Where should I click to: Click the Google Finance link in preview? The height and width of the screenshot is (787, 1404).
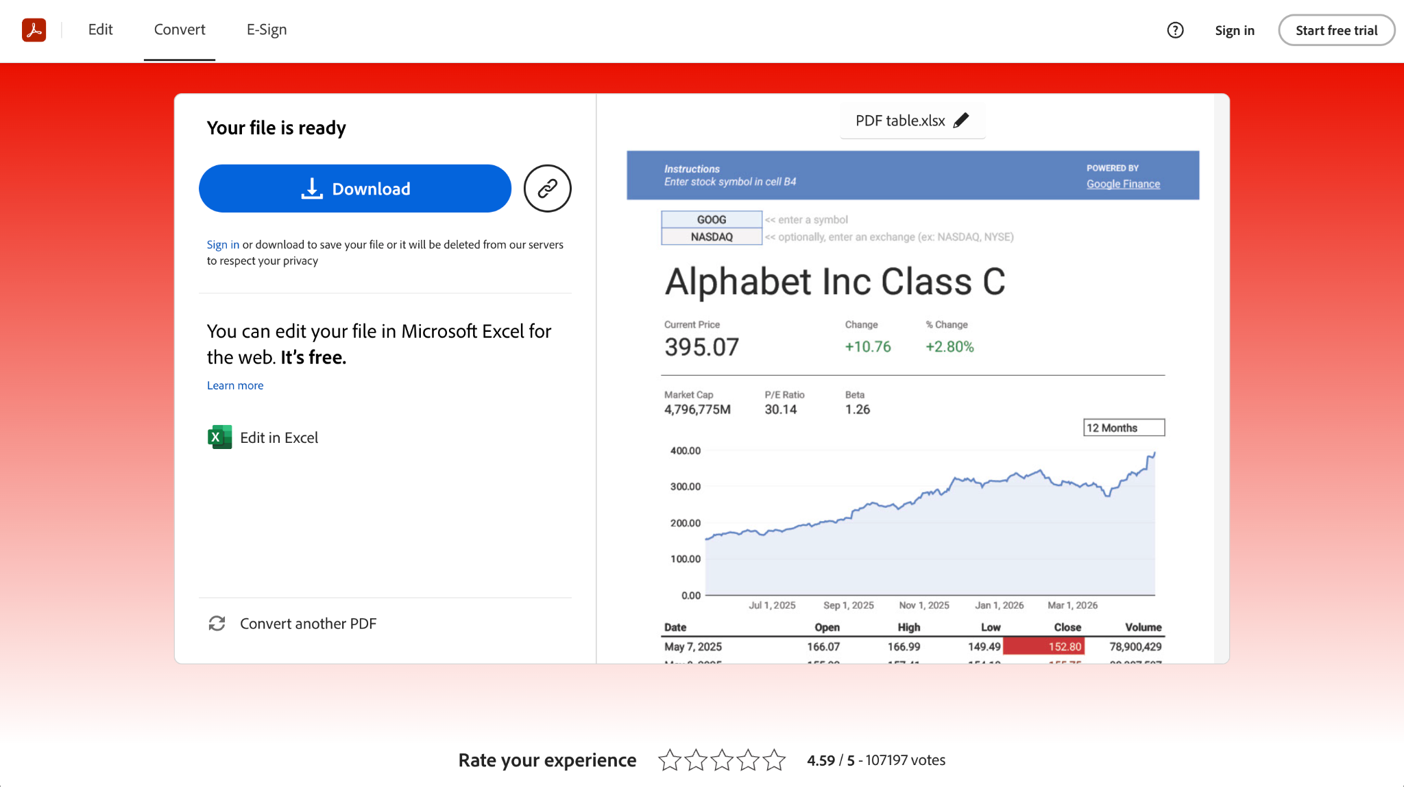tap(1123, 184)
